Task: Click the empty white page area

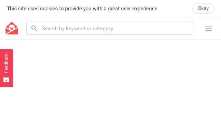Action: (117, 88)
